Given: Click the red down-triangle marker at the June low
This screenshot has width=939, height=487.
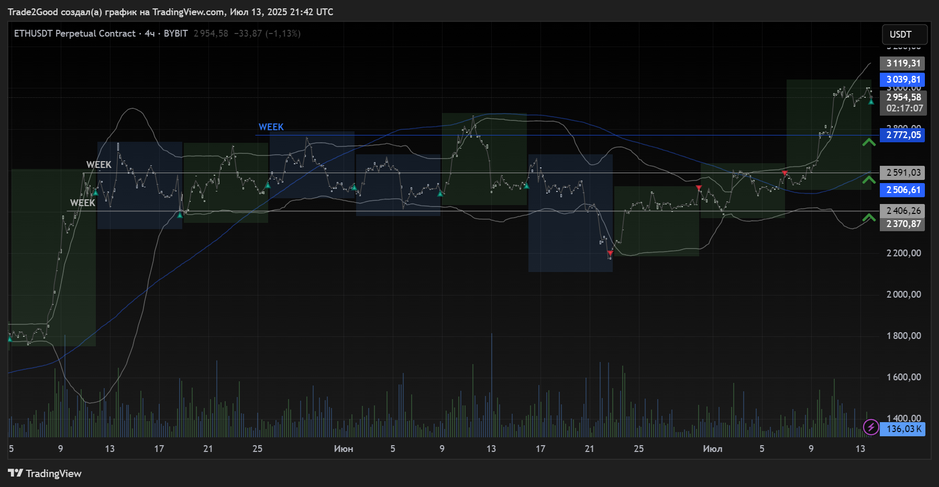Looking at the screenshot, I should 610,253.
